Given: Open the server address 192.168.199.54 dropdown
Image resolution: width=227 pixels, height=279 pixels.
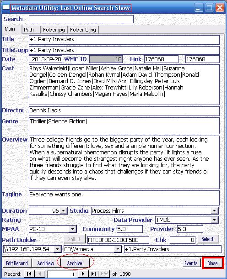Looking at the screenshot, I should pyautogui.click(x=57, y=249).
